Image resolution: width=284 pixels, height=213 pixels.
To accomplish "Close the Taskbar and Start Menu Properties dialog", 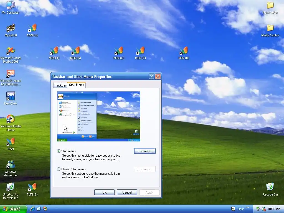I will click(x=158, y=77).
